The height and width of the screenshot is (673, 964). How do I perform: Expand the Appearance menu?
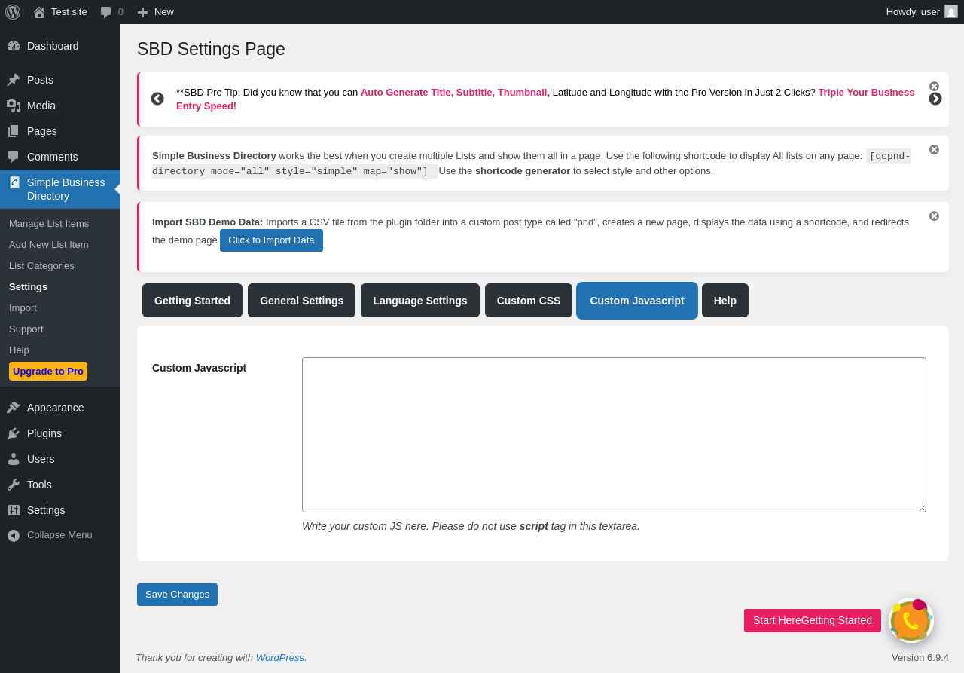[55, 408]
